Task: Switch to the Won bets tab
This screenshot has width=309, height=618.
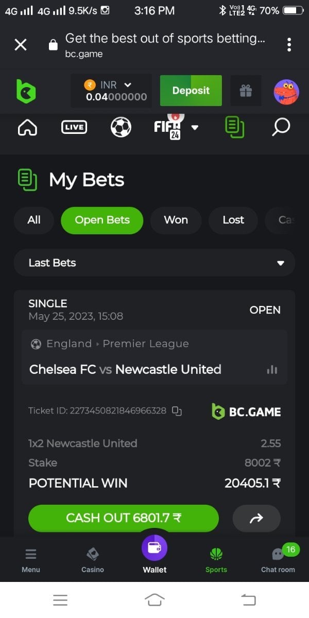Action: click(176, 220)
